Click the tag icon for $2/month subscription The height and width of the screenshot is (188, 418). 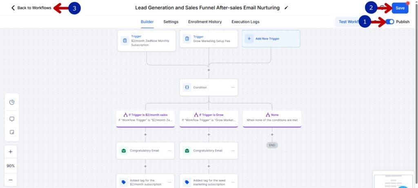124,182
